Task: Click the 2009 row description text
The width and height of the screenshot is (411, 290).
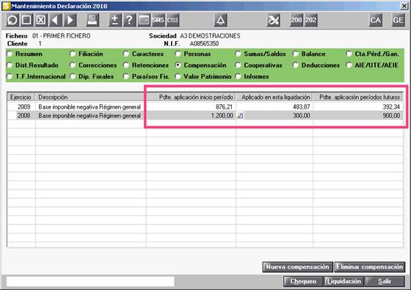Action: (90, 106)
